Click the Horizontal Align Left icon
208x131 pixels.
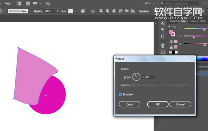(101, 11)
